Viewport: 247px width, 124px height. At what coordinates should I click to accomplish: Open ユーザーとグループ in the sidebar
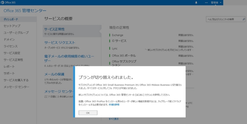(16, 33)
